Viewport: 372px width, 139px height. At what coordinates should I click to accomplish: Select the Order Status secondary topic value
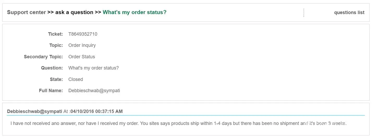(x=82, y=57)
